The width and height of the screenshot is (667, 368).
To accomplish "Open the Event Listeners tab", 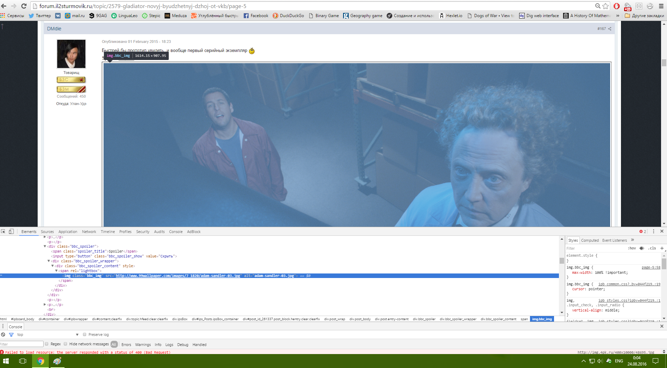I will (x=614, y=240).
